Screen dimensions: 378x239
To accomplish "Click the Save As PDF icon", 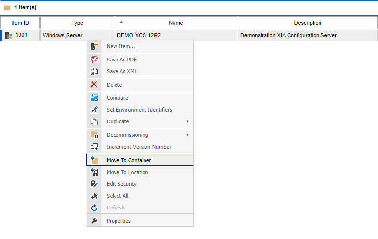I will click(94, 60).
